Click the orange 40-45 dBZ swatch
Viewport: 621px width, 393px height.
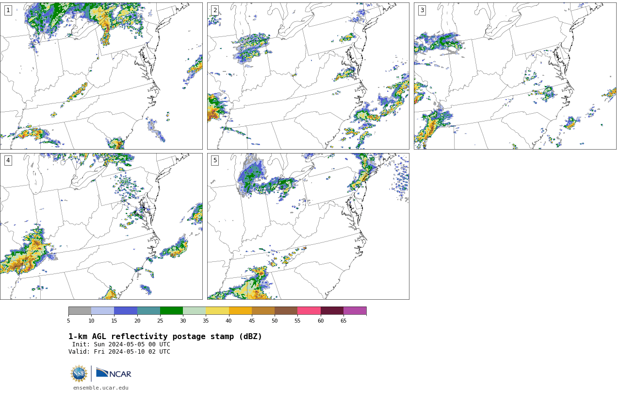coord(240,311)
